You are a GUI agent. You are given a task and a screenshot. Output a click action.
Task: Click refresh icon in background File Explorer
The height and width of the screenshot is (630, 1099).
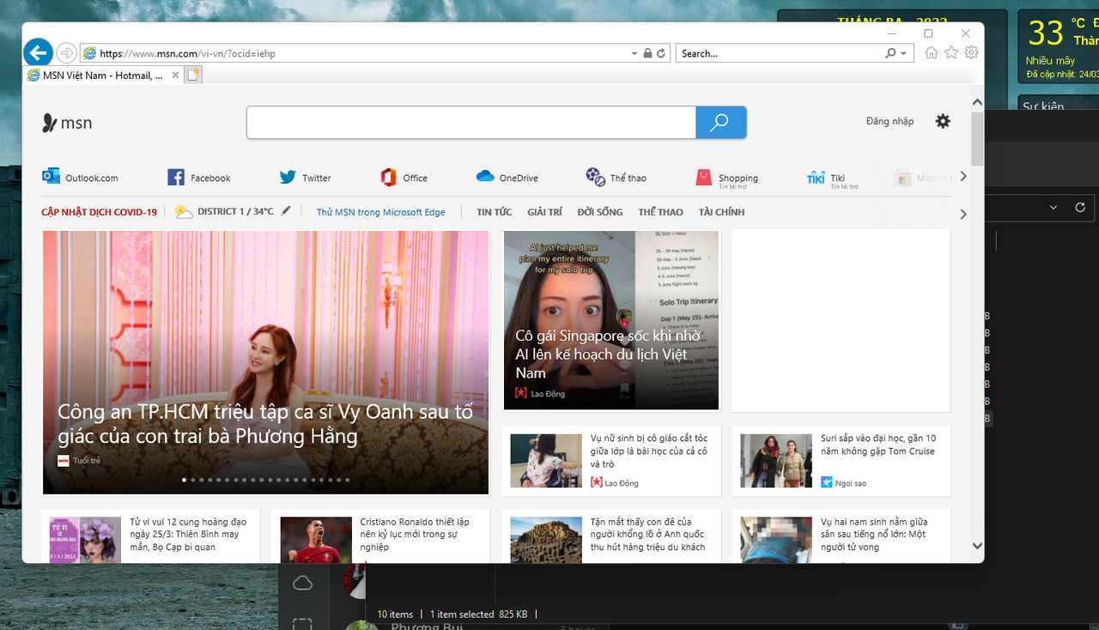(x=1080, y=208)
